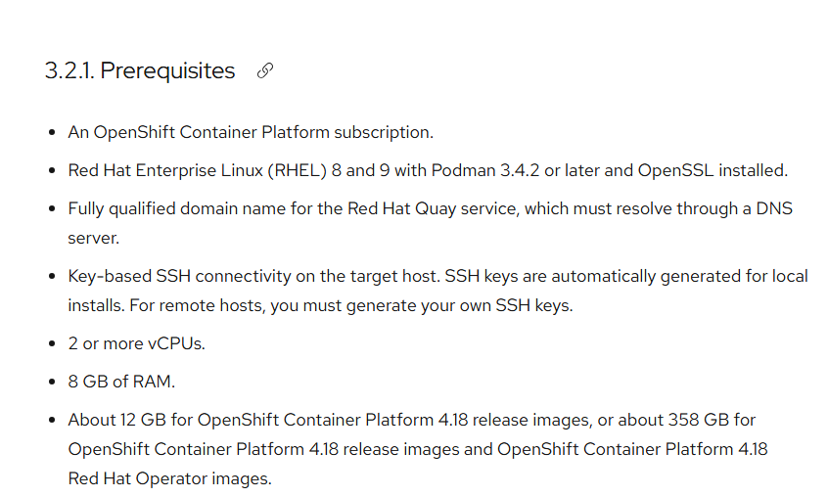This screenshot has height=497, width=828.
Task: Click the "Red Hat Operator images." line
Action: (x=169, y=478)
